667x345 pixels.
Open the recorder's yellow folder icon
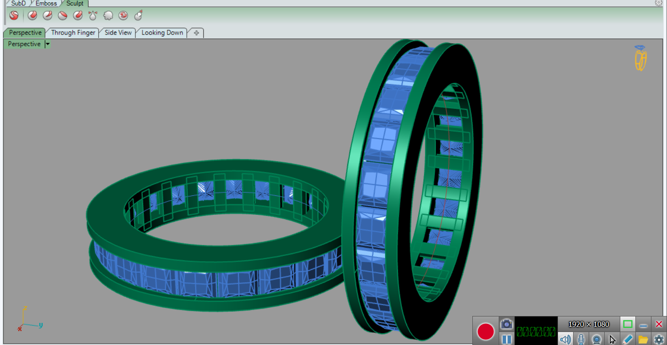click(x=643, y=339)
